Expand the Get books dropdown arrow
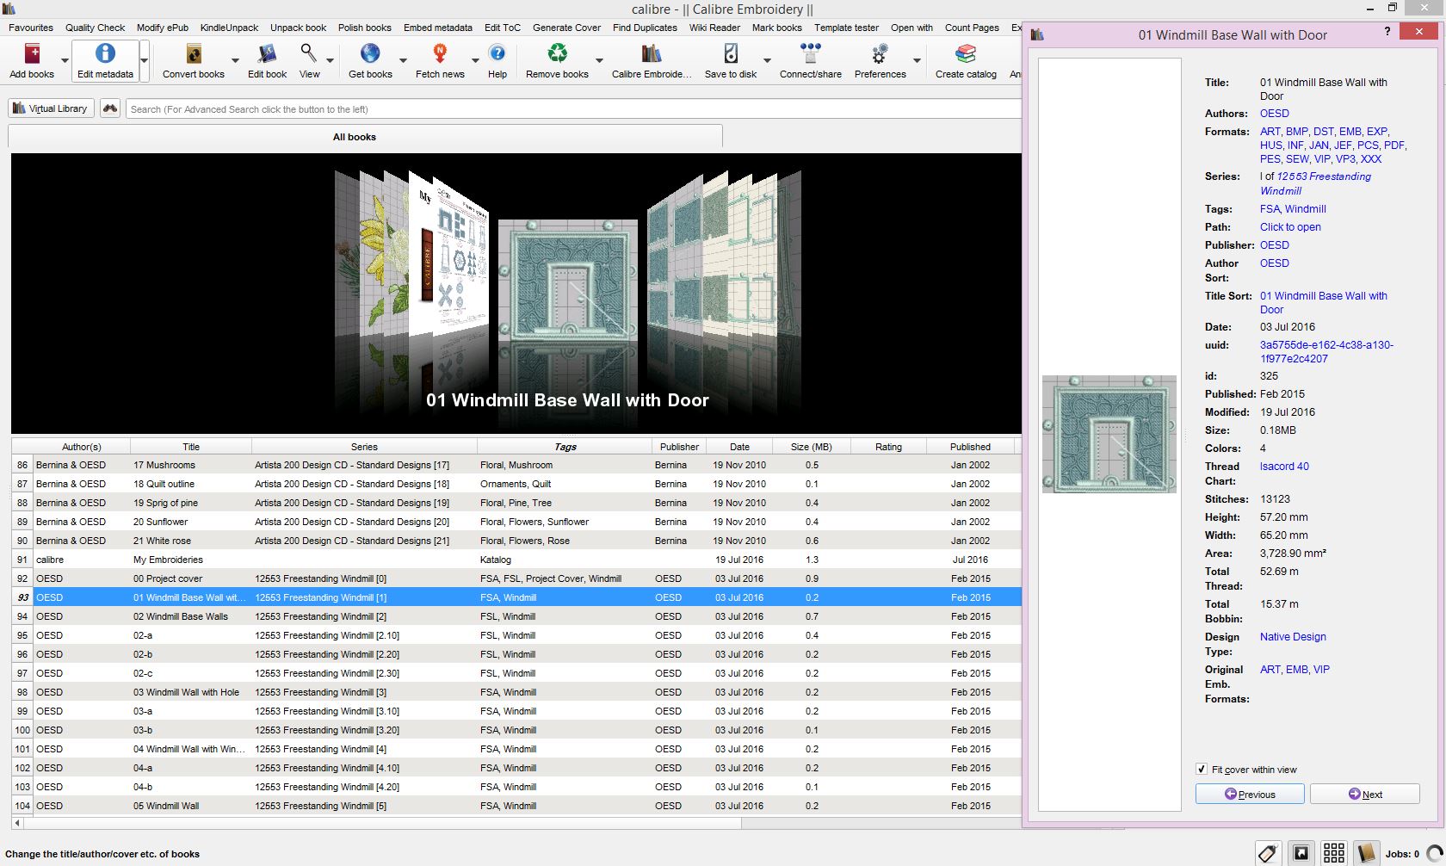The image size is (1446, 866). [403, 61]
